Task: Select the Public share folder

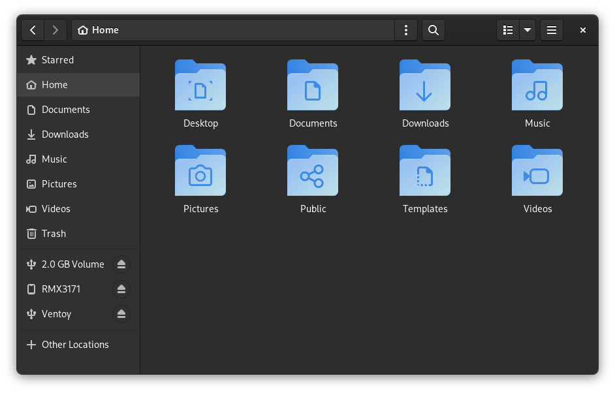Action: click(313, 172)
